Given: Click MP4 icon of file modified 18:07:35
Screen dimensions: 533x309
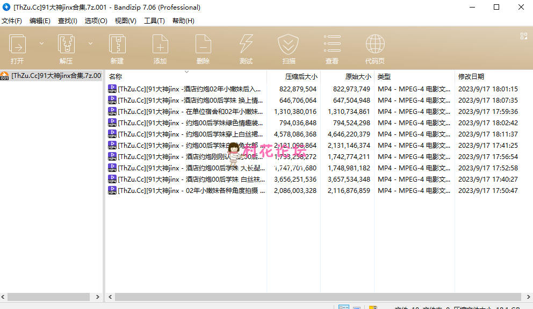Looking at the screenshot, I should click(x=112, y=100).
